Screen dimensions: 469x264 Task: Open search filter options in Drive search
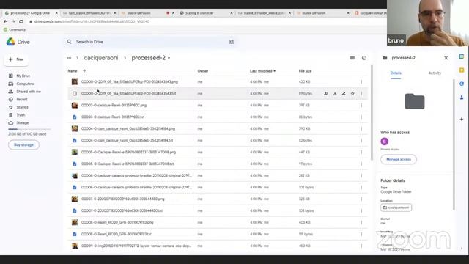[x=232, y=42]
